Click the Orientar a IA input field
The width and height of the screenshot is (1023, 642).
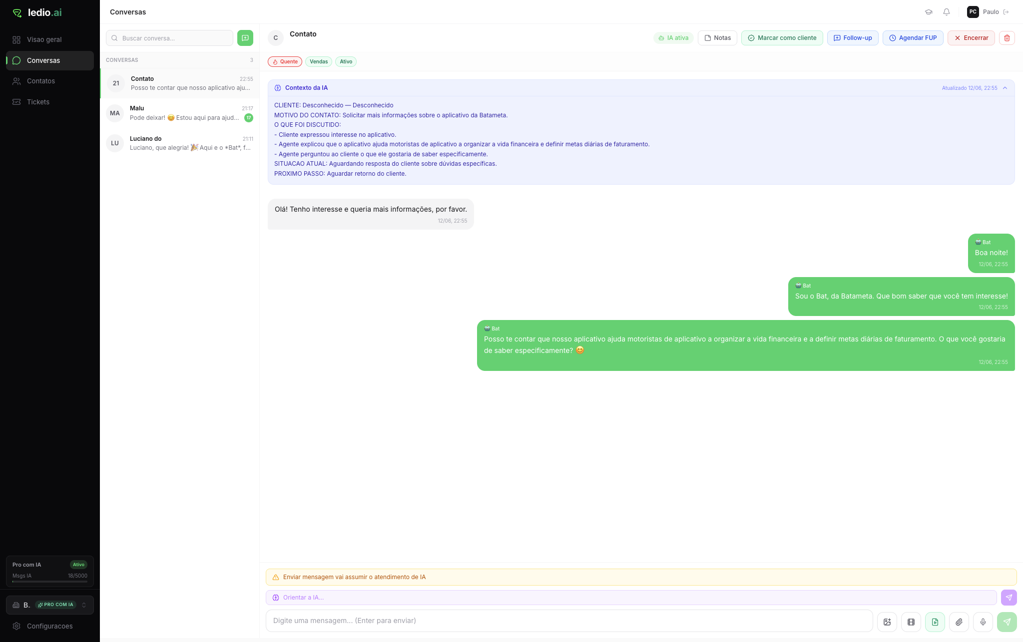coord(631,598)
